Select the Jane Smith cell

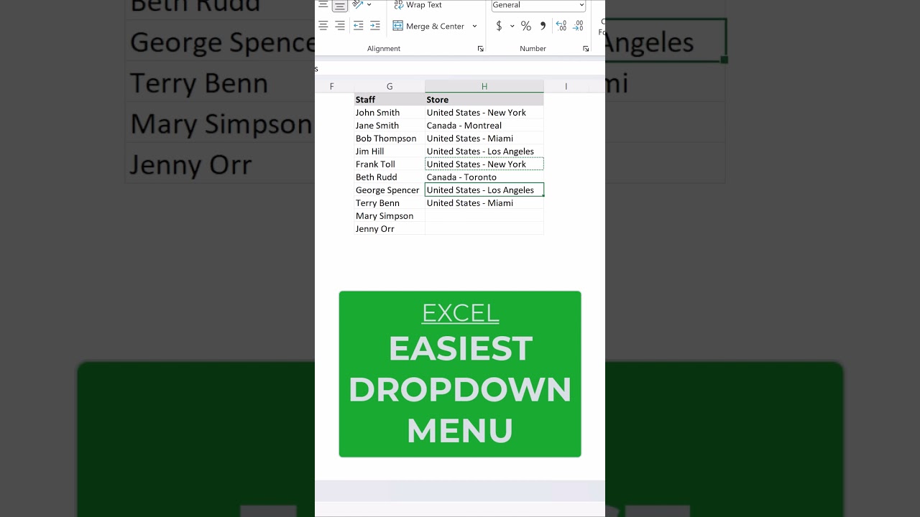(x=390, y=126)
